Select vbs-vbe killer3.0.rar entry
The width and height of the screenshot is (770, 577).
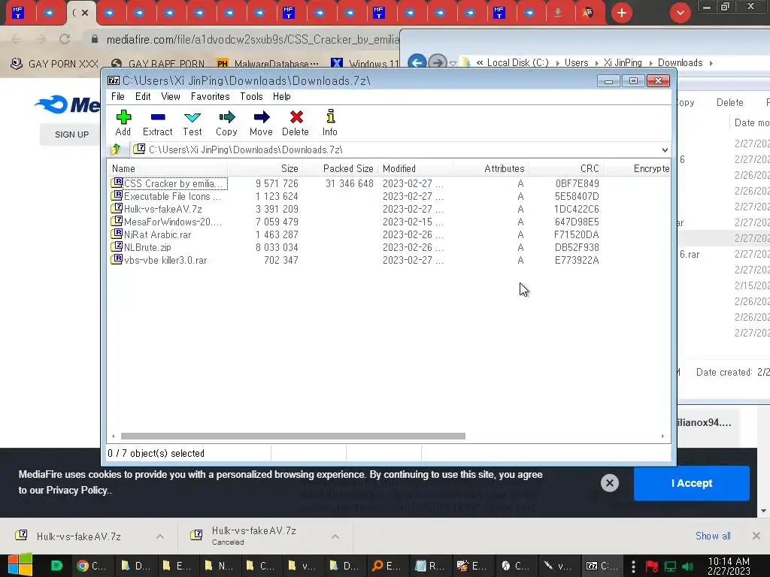coord(159,260)
